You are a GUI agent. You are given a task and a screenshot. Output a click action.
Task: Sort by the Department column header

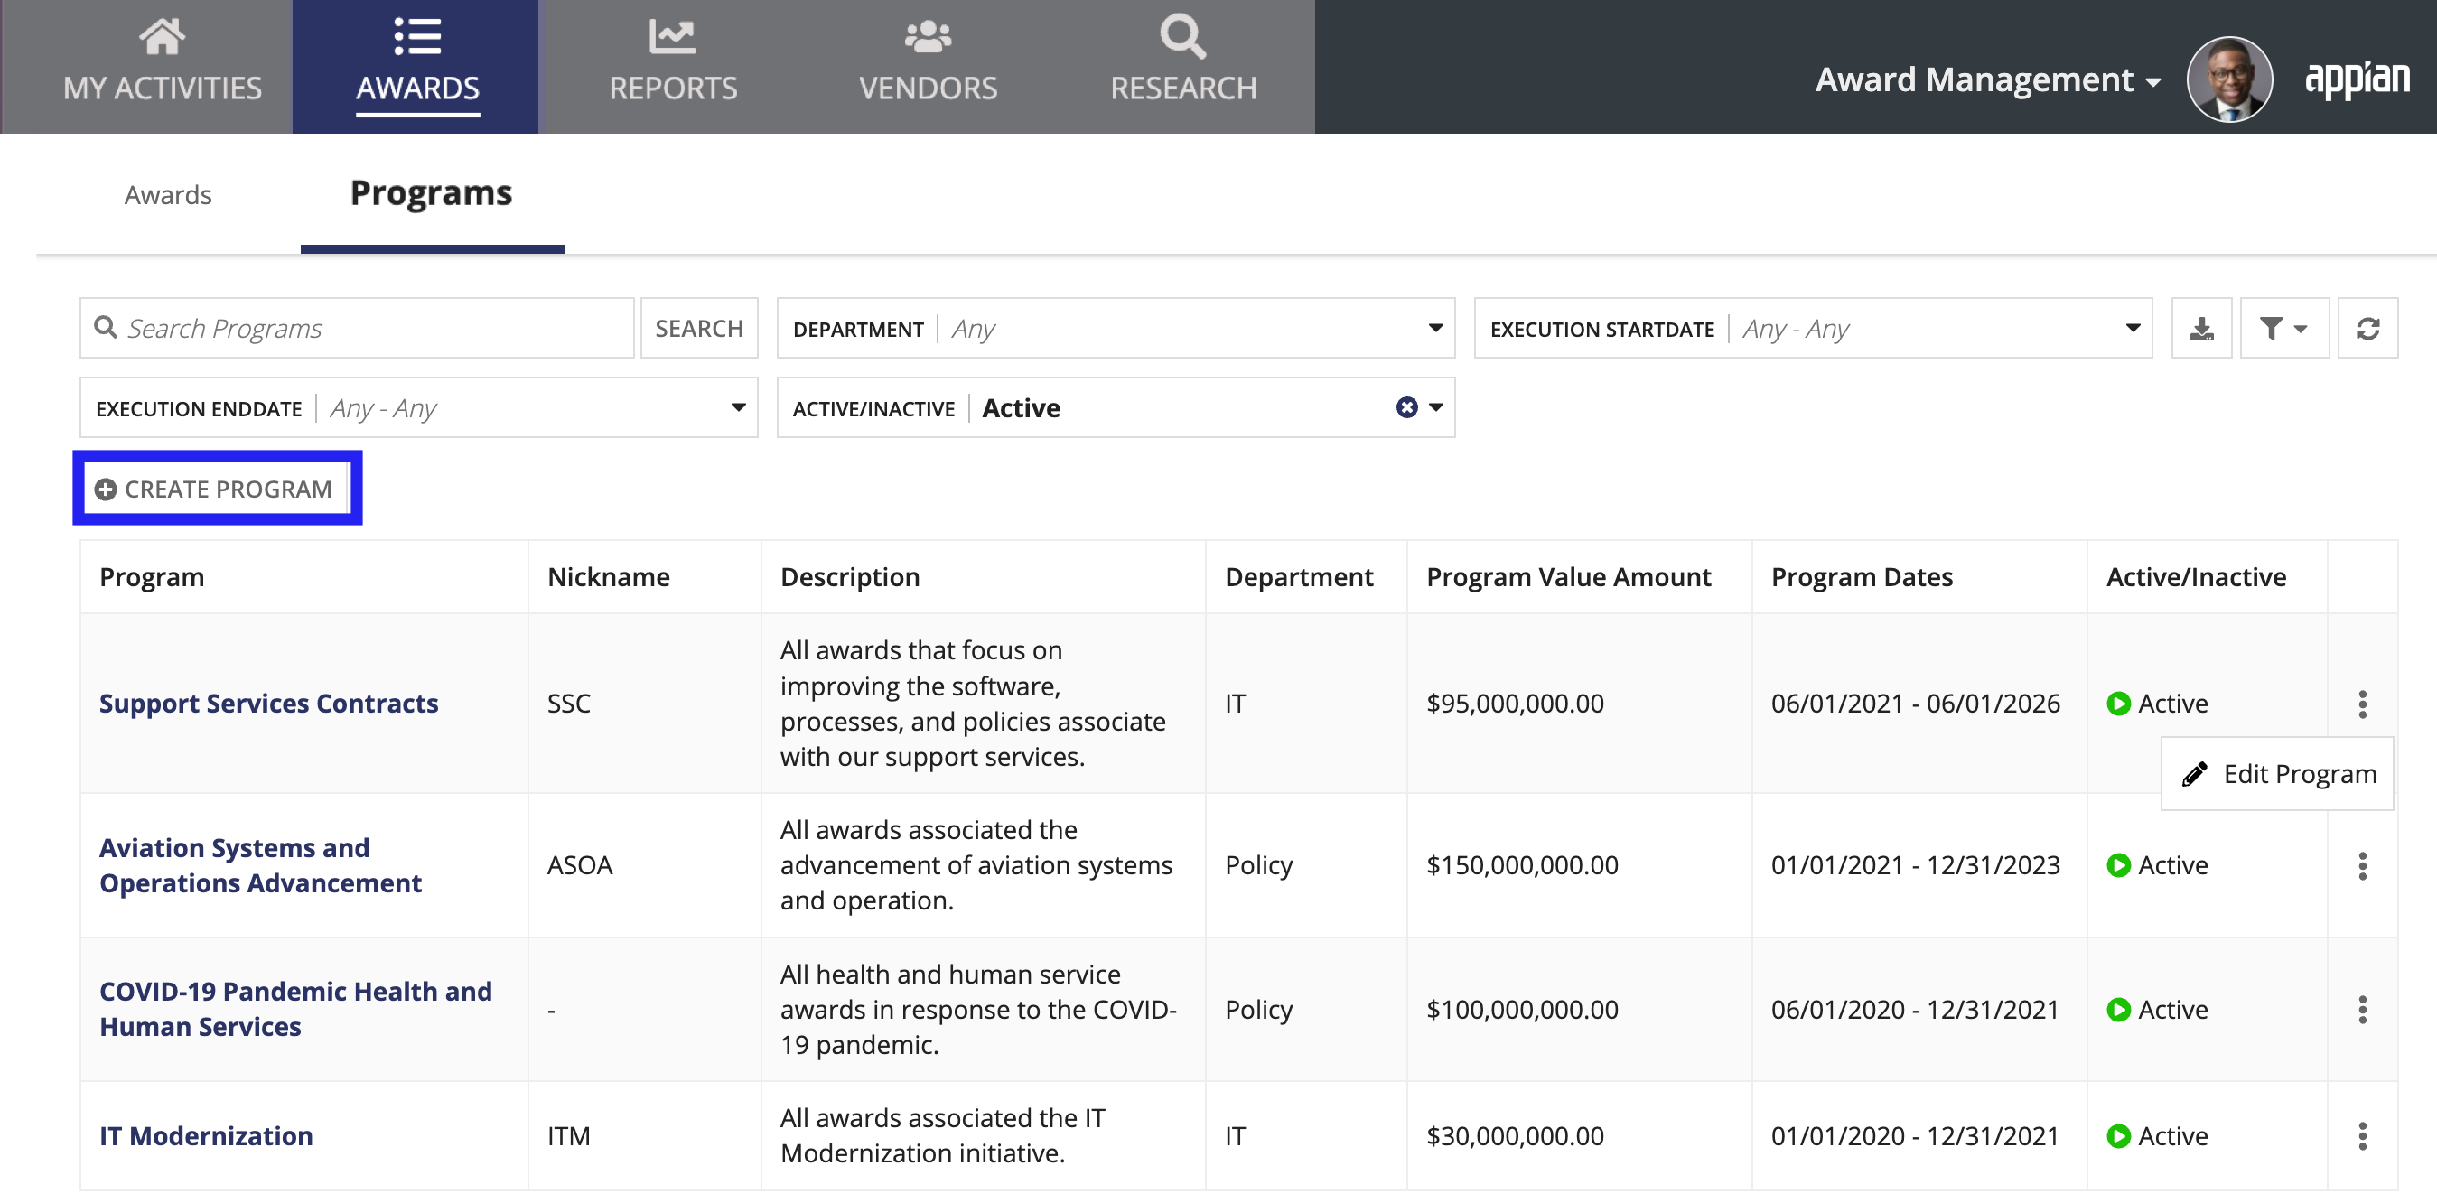click(1298, 577)
